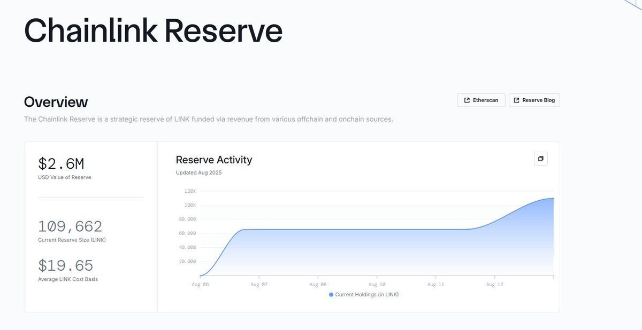
Task: Click the Aug 06 axis label
Action: pos(200,285)
